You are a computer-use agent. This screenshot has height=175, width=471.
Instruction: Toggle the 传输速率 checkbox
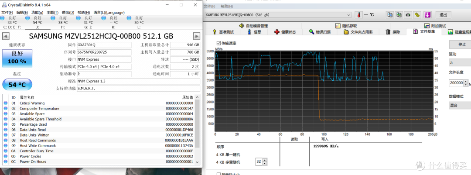[x=218, y=43]
